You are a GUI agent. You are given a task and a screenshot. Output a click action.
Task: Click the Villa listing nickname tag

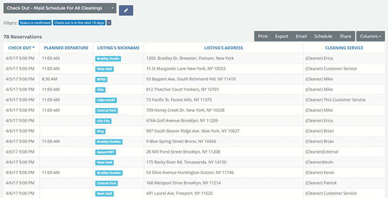(101, 90)
